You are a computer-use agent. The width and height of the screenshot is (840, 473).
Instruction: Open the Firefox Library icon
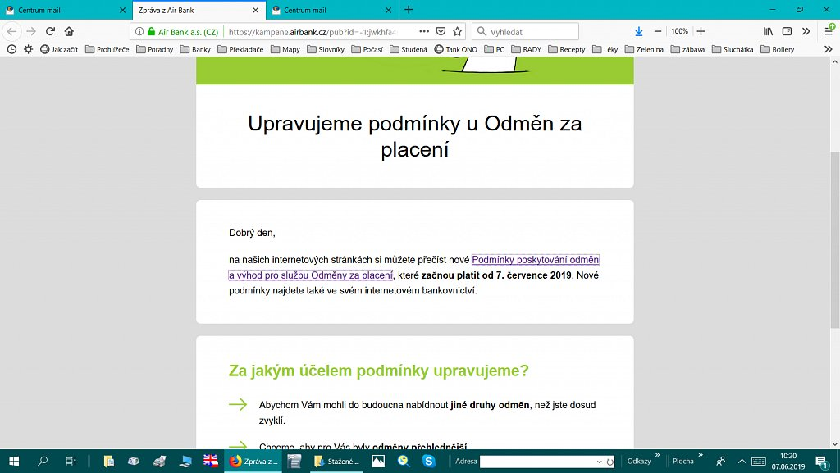coord(768,32)
